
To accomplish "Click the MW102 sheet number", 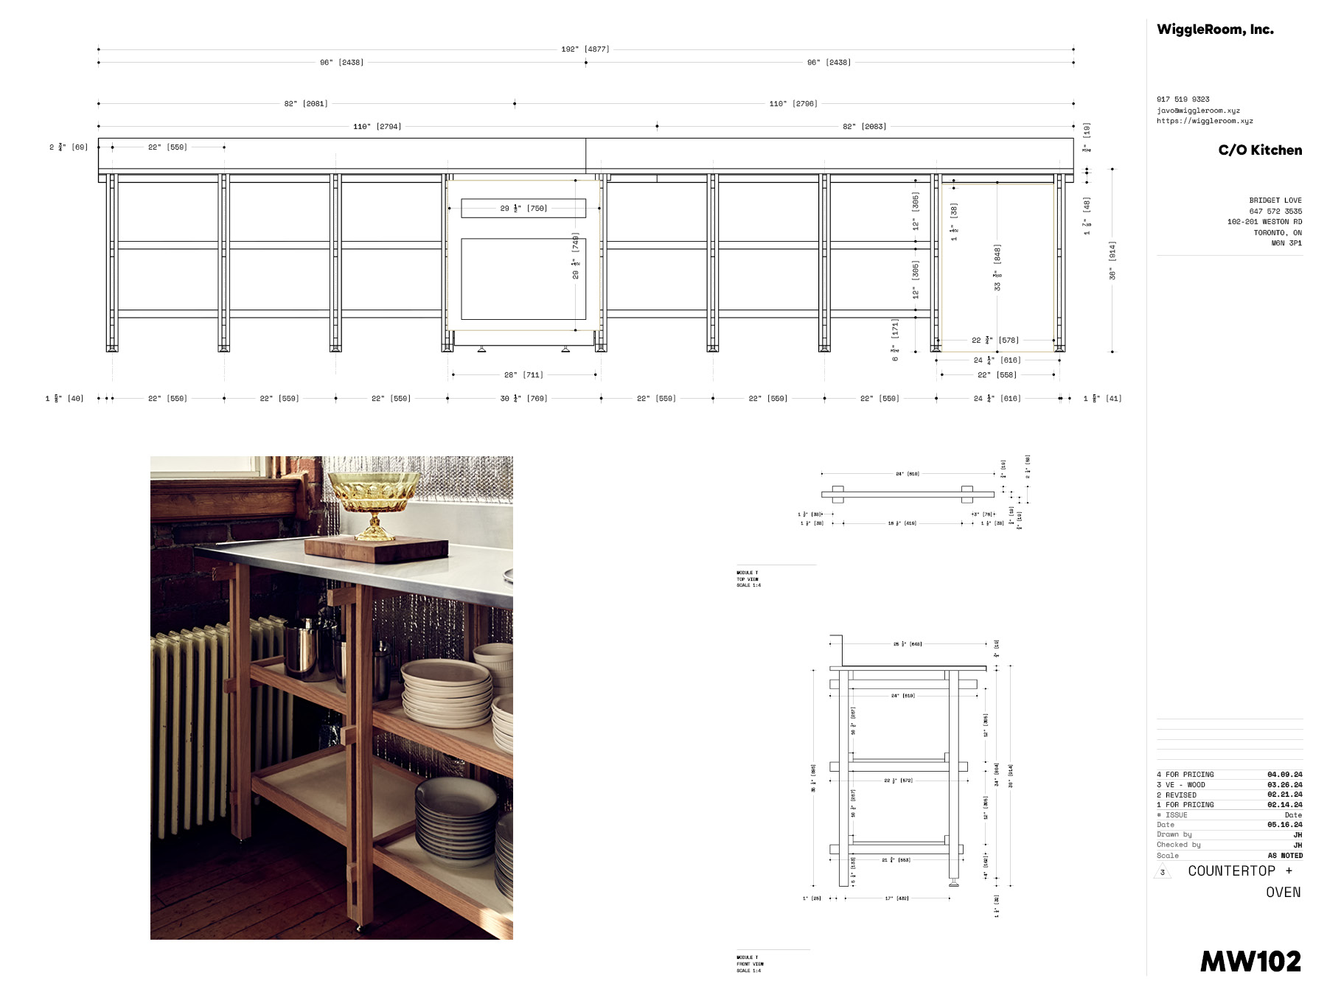I will [x=1250, y=961].
